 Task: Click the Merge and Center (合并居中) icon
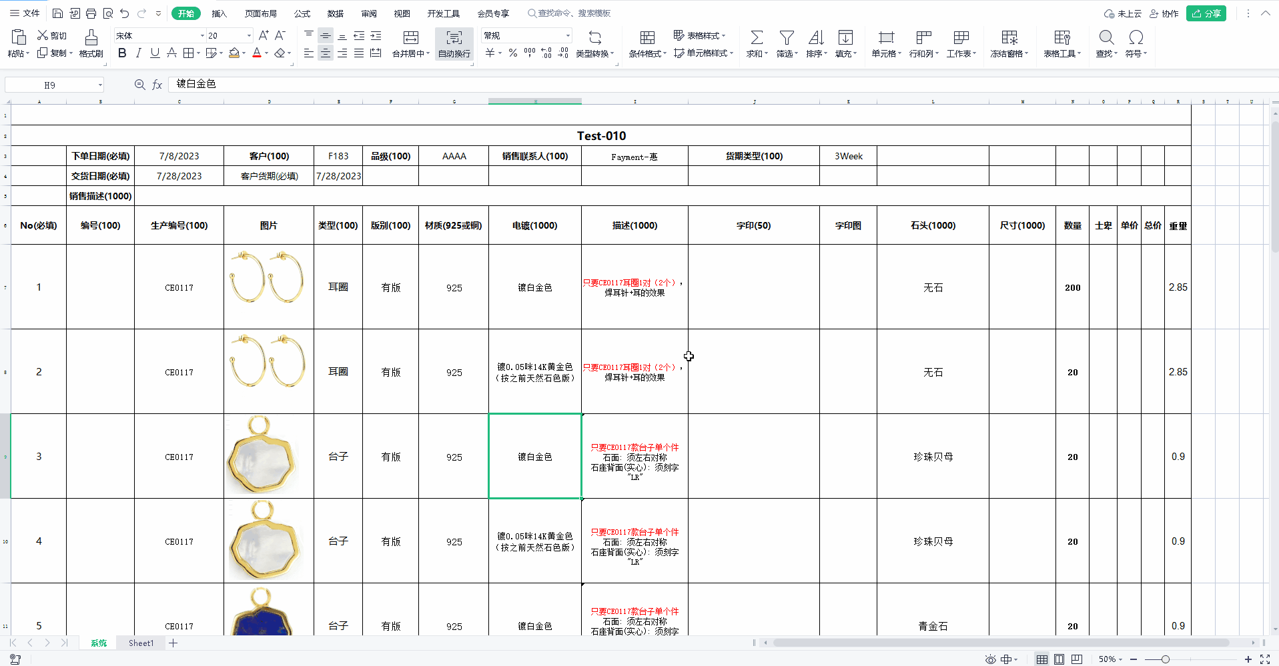(x=411, y=38)
